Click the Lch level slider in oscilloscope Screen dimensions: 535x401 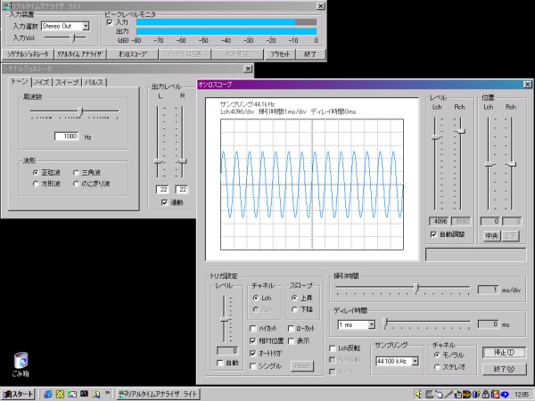pyautogui.click(x=436, y=137)
